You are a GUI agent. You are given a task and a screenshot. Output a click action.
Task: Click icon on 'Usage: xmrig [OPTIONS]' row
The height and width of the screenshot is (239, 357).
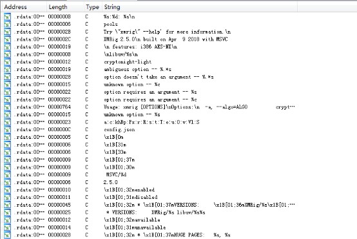coord(7,107)
